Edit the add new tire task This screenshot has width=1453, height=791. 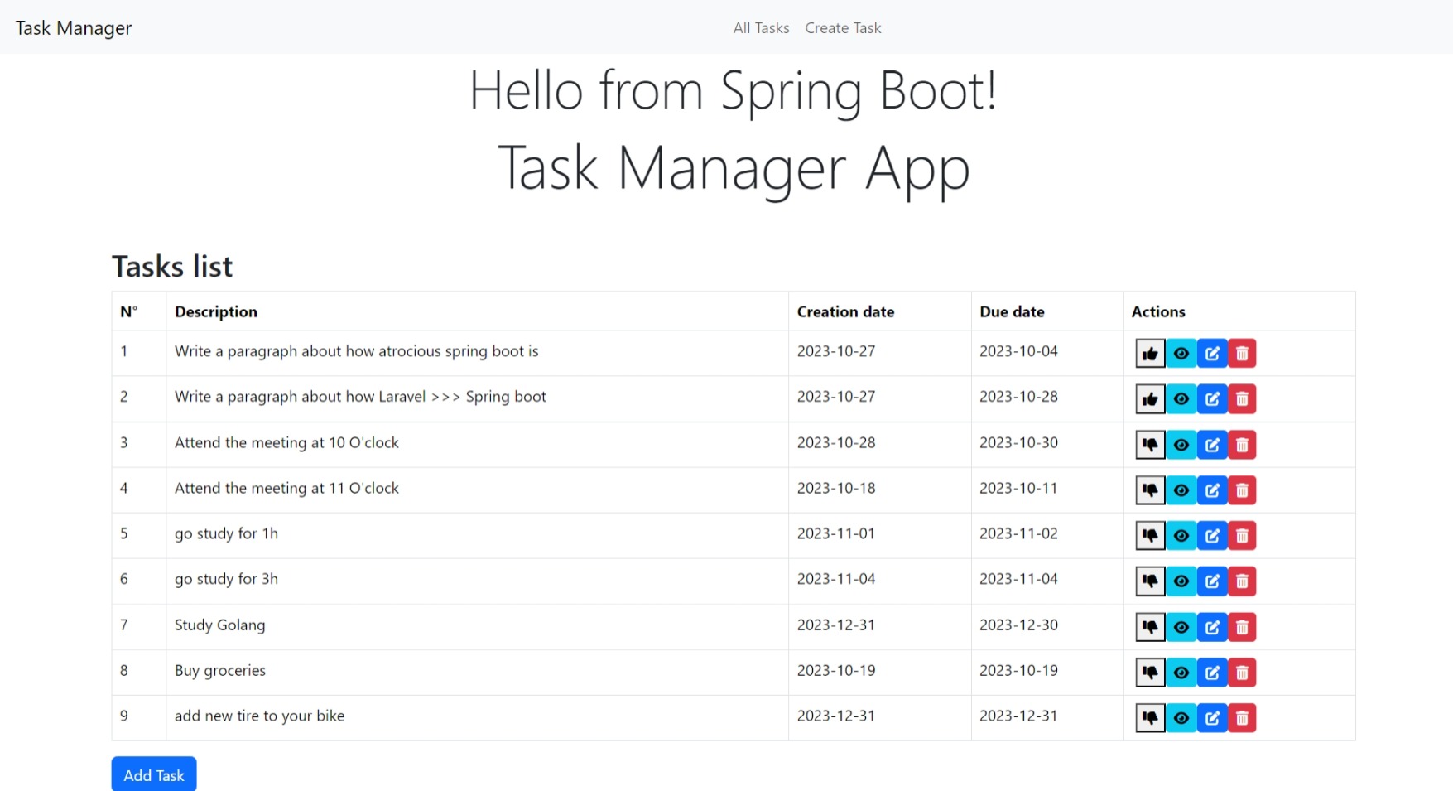tap(1212, 718)
